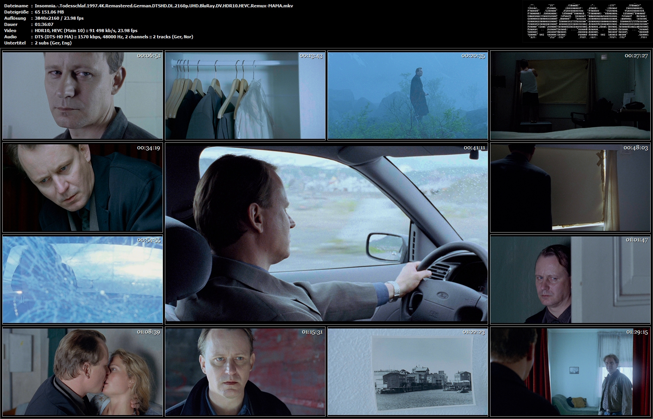Open the doorway thumbnail at 01:01:47
This screenshot has height=419, width=653.
coord(570,280)
